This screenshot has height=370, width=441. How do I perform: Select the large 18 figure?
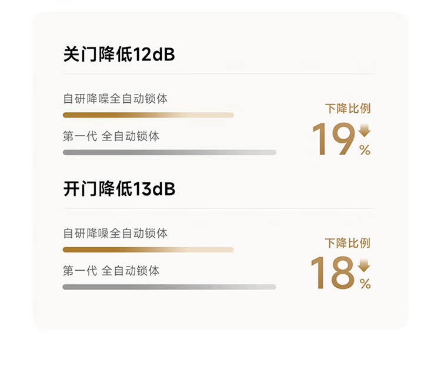point(332,274)
